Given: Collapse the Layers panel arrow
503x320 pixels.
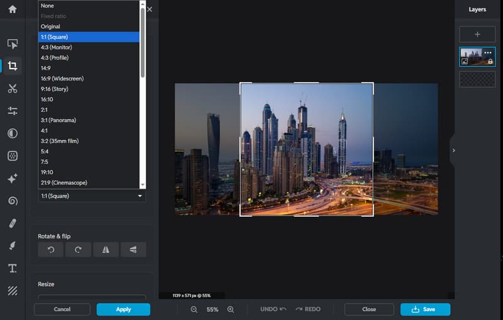Looking at the screenshot, I should (453, 150).
